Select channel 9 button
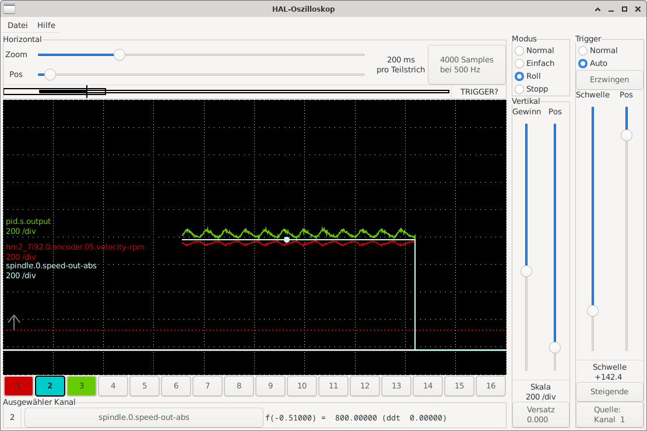The height and width of the screenshot is (431, 647). pos(270,386)
